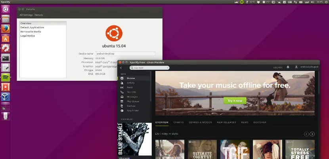Click the 'Disk' 693.0 GB value
The width and height of the screenshot is (329, 159).
(100, 74)
